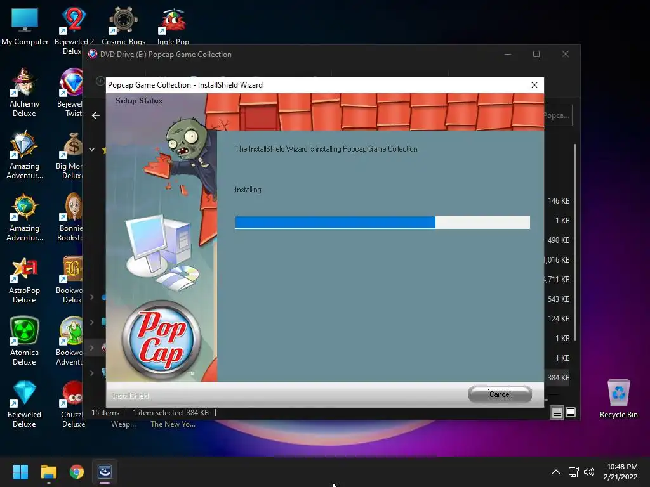Open the volume control tray icon

[588, 472]
